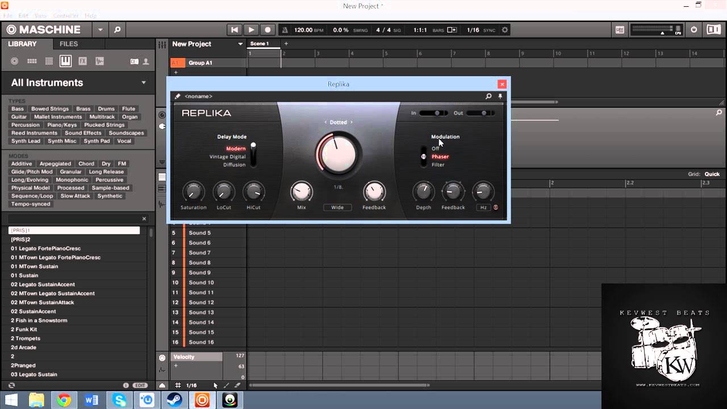Screen dimensions: 727x409
Task: Open Google Chrome from the taskbar
Action: (64, 400)
